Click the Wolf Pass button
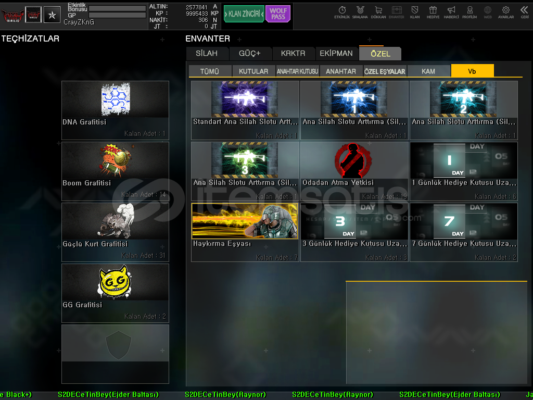Viewport: 533px width, 400px height. click(x=278, y=14)
